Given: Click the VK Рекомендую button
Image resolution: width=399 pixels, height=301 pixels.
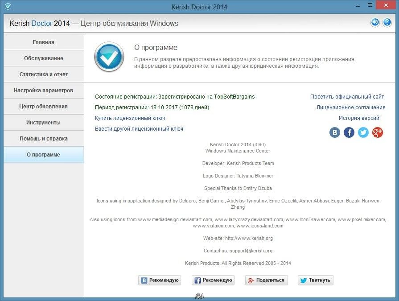Looking at the screenshot, I should pos(160,280).
